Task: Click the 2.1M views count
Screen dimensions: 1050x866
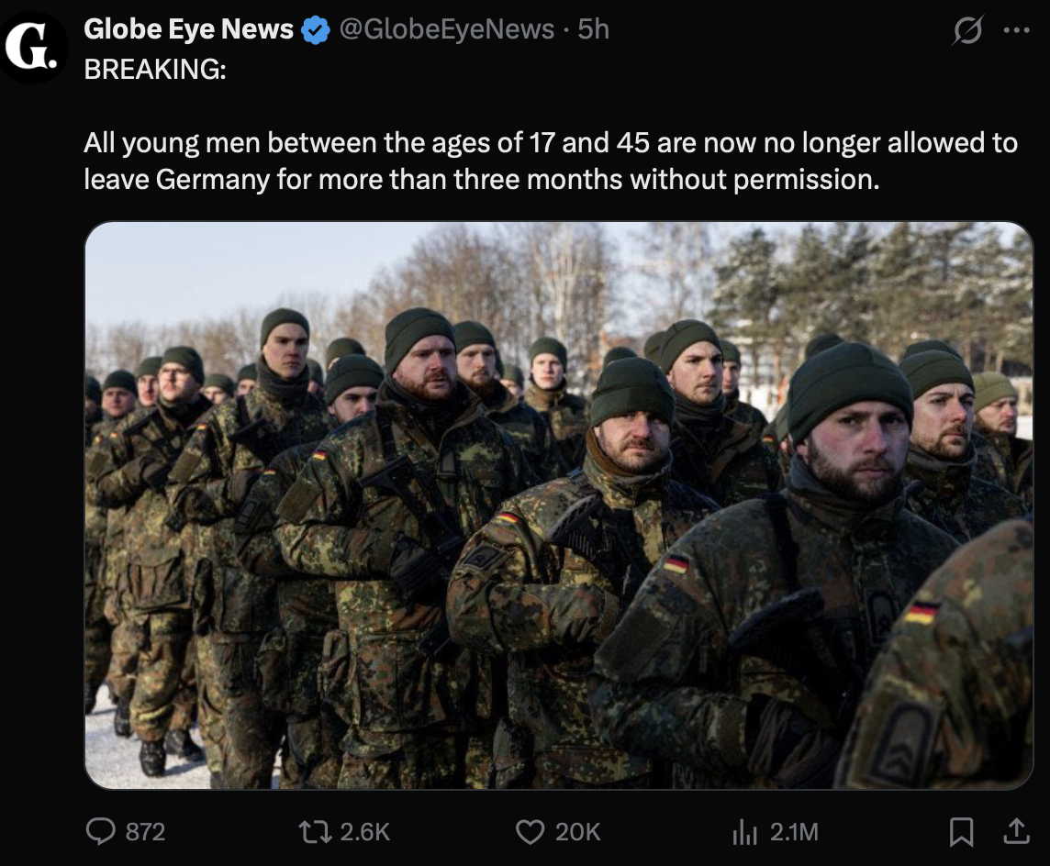Action: 794,831
